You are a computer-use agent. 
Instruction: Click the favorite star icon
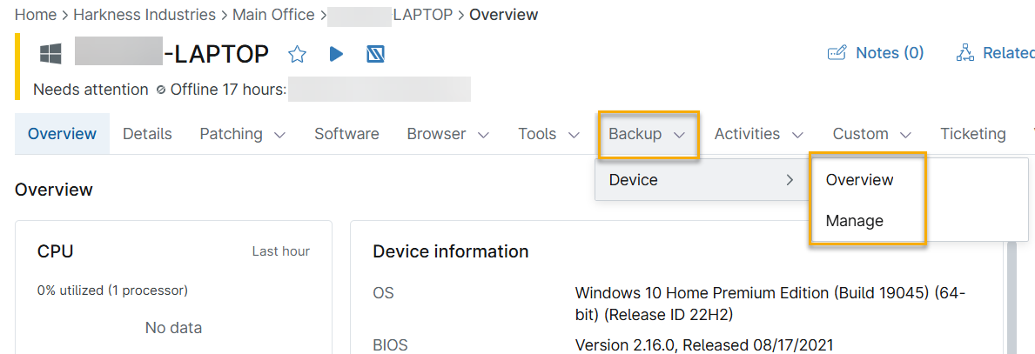click(298, 55)
